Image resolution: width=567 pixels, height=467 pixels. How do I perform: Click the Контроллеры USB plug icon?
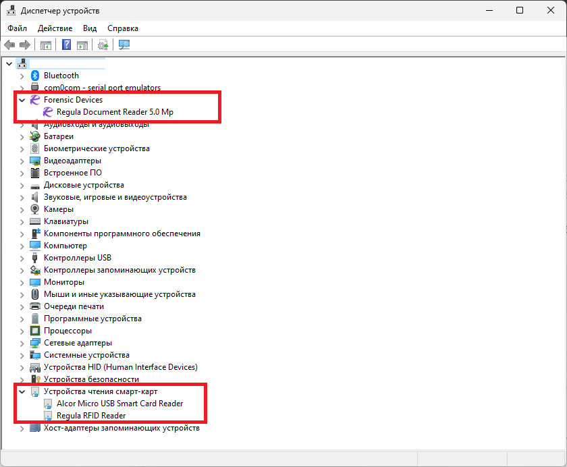pos(34,258)
